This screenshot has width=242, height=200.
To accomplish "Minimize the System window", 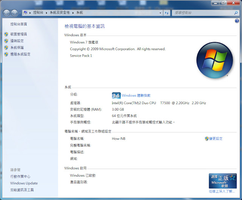I will click(215, 3).
